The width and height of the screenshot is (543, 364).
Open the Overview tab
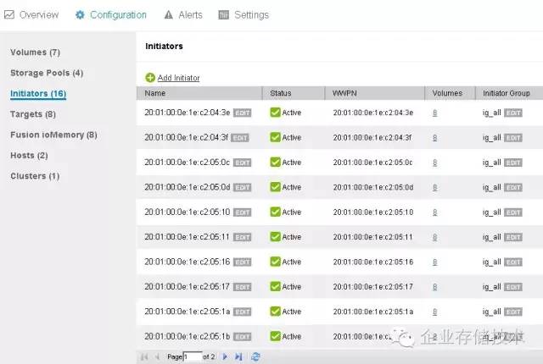pyautogui.click(x=31, y=15)
